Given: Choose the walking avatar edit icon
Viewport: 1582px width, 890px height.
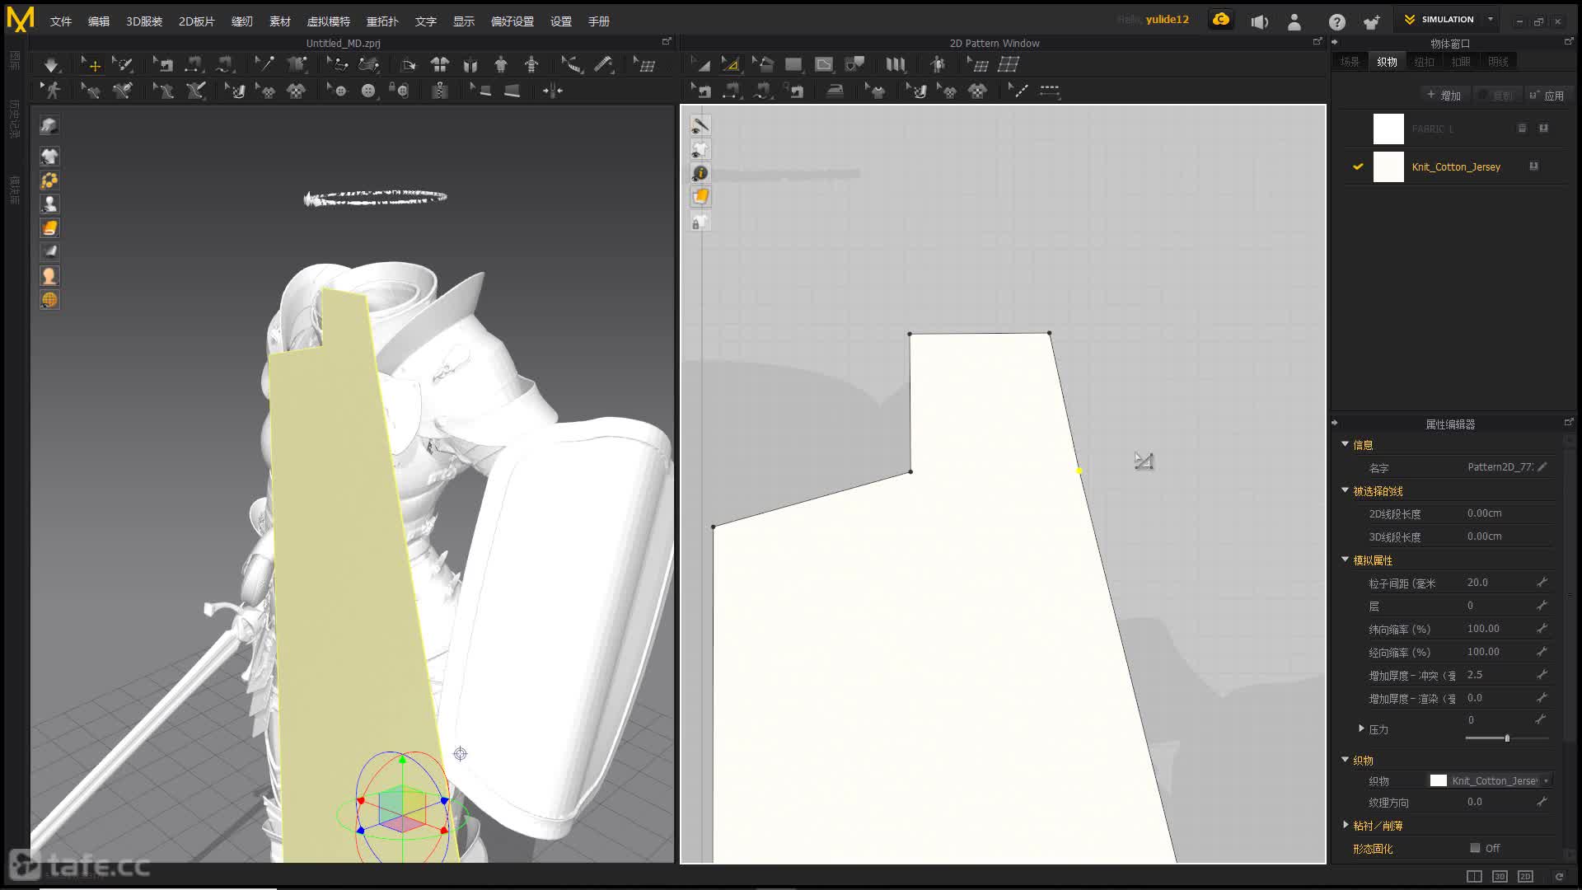Looking at the screenshot, I should tap(51, 91).
